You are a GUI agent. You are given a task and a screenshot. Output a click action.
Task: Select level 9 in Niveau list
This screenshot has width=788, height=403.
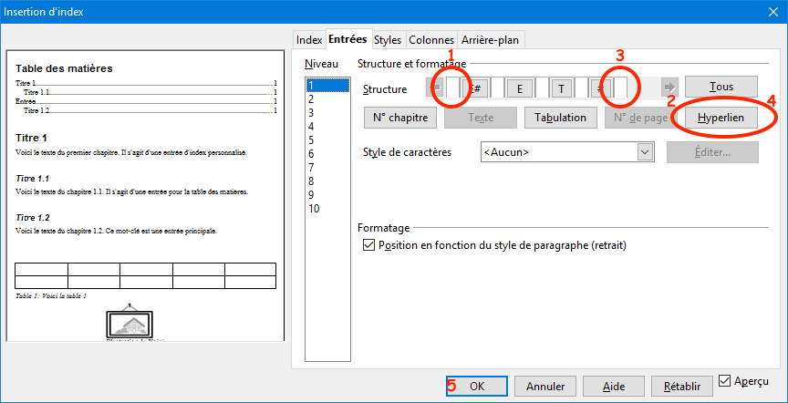pyautogui.click(x=327, y=195)
